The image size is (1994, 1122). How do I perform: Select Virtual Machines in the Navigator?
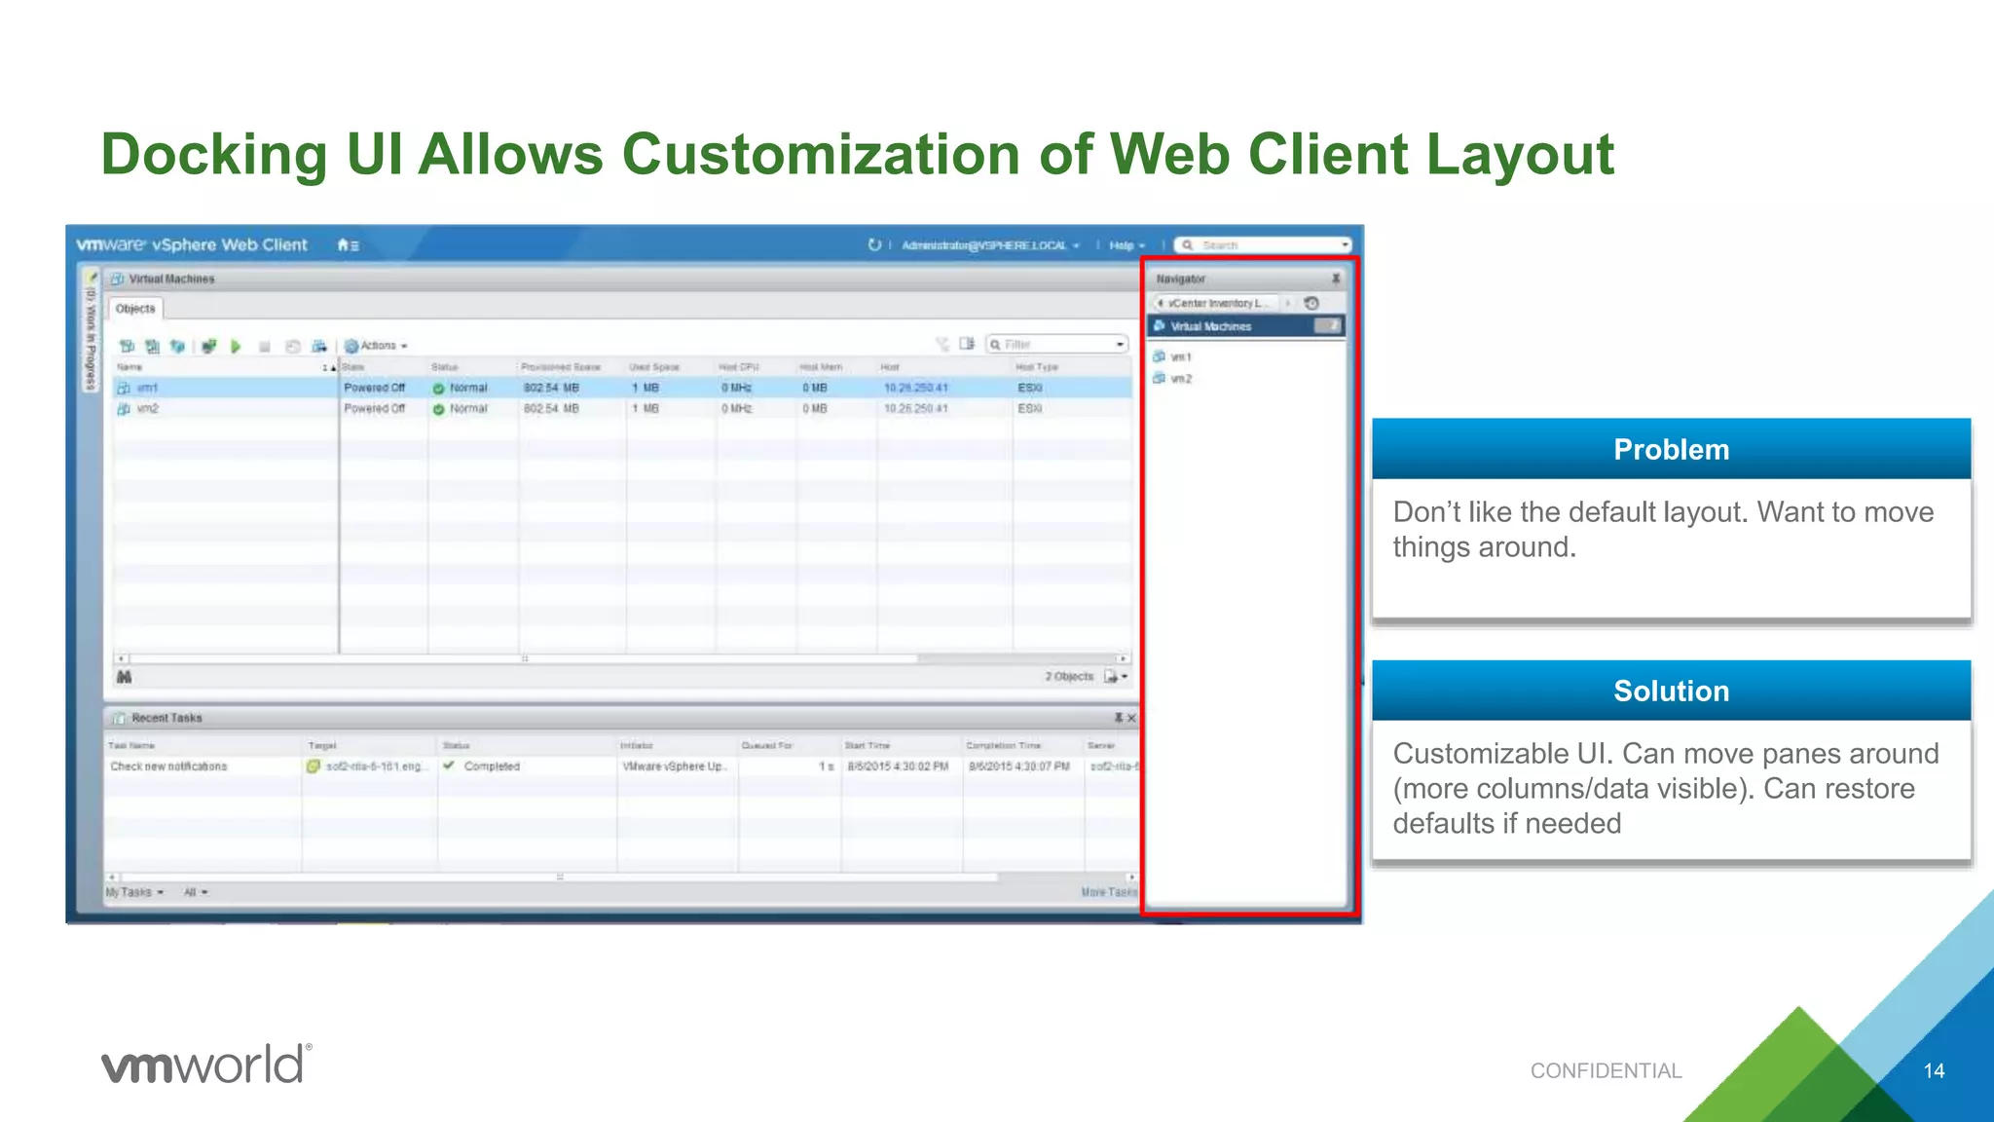(x=1247, y=326)
